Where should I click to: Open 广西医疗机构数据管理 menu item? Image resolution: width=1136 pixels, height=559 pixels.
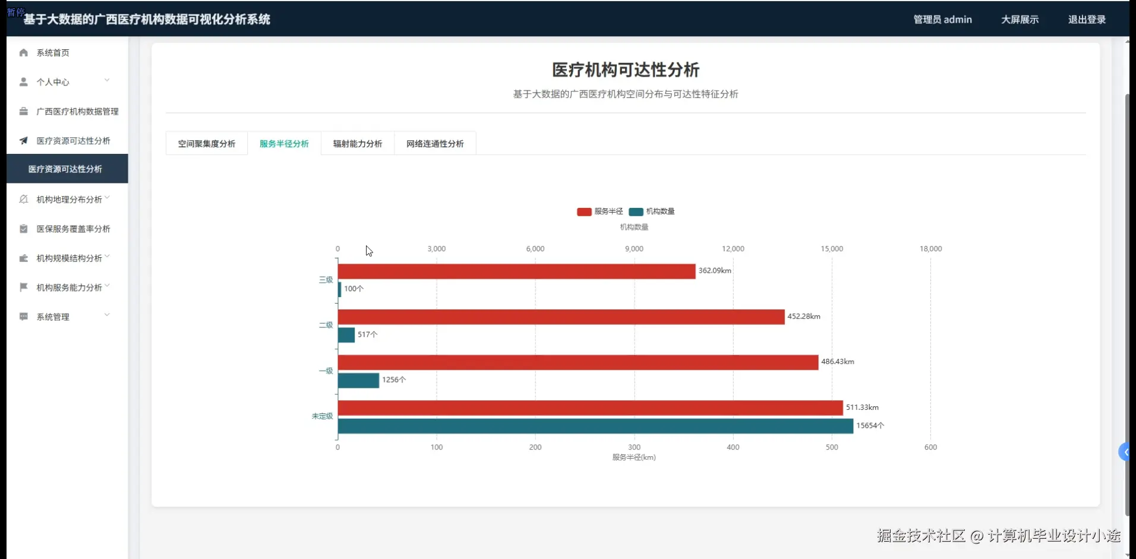(x=67, y=111)
